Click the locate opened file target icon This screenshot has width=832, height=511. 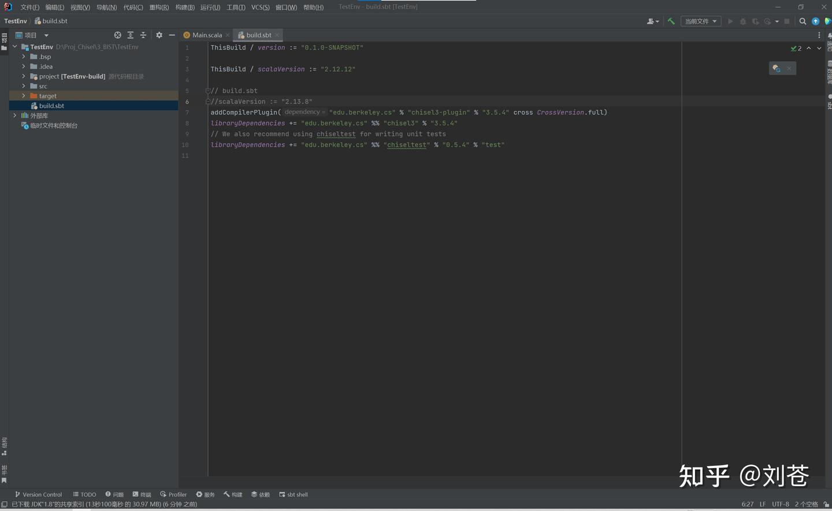point(117,35)
